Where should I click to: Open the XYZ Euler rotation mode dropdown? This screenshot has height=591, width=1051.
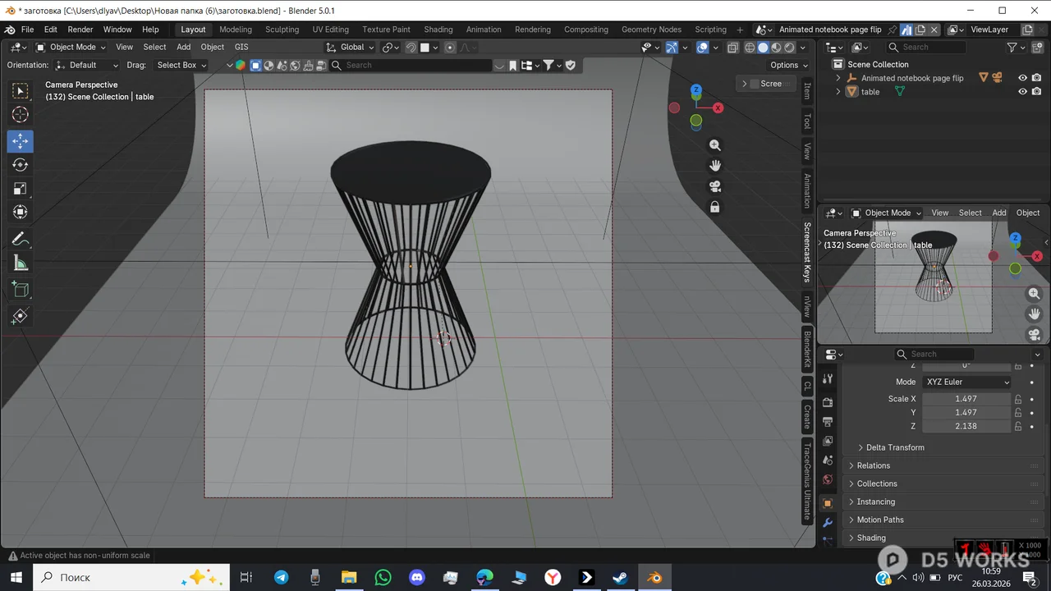tap(967, 382)
